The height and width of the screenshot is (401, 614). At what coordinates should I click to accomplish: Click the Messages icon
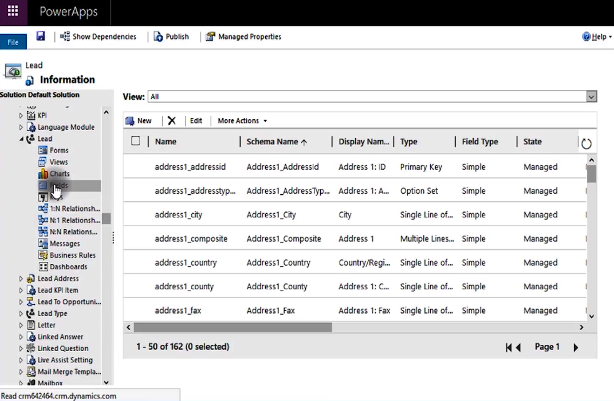point(43,243)
